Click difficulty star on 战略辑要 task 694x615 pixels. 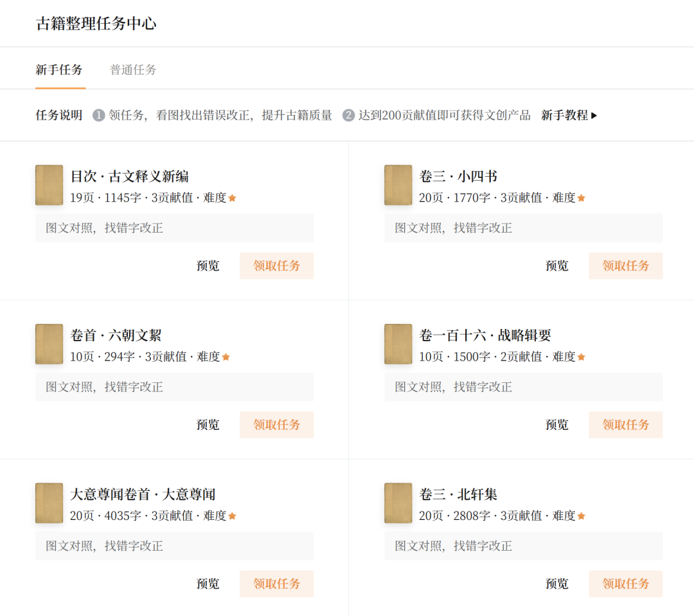pos(581,357)
